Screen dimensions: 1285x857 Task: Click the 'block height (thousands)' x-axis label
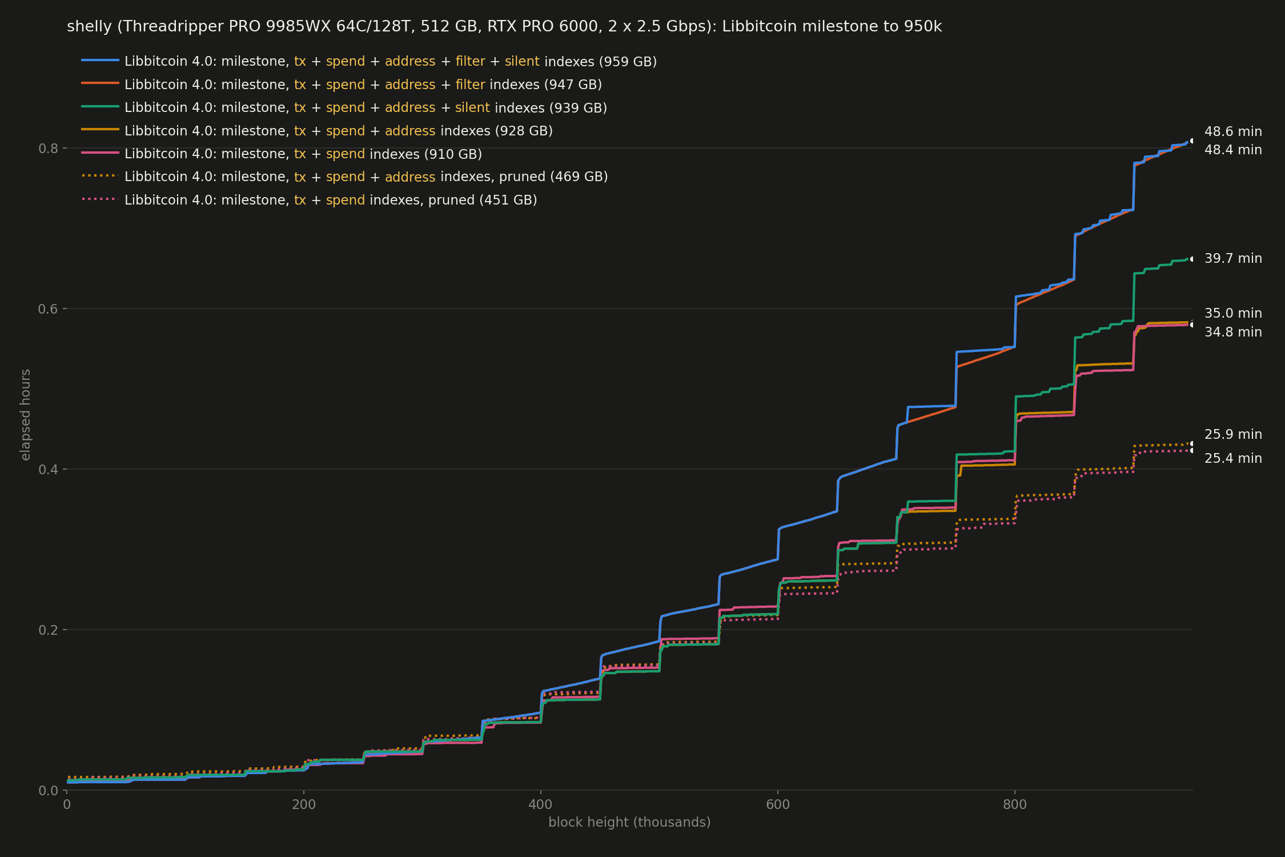tap(629, 822)
